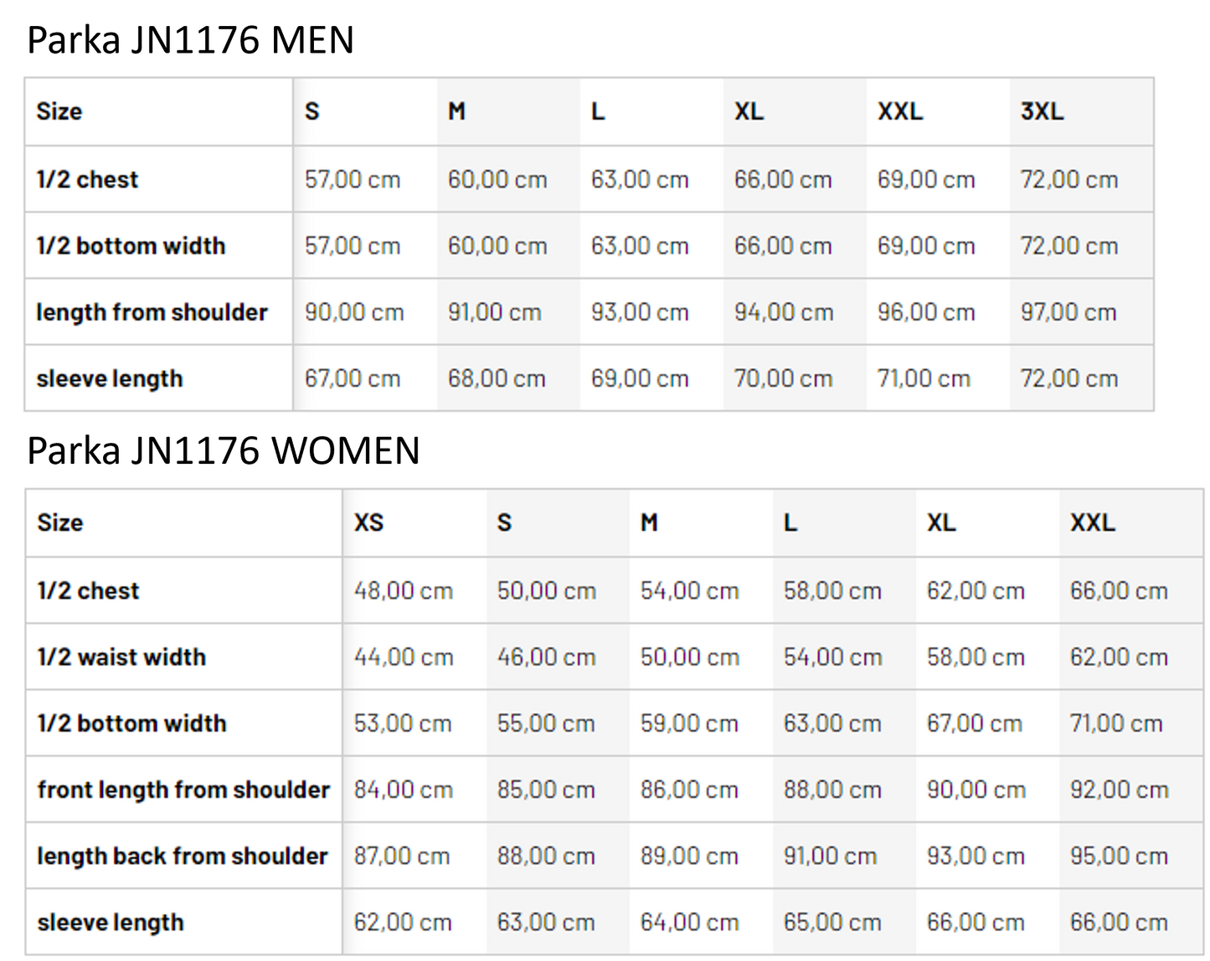Select the 53,00 cm bottom width cell
The image size is (1210, 961).
pos(403,723)
